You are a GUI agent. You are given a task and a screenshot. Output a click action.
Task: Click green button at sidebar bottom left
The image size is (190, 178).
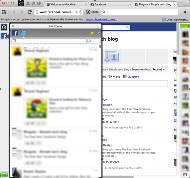click(x=4, y=175)
